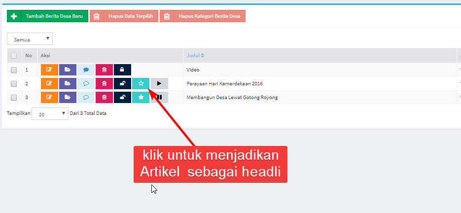The image size is (461, 213).
Task: Click title Perayaan Hari Kemerdekaan 2016
Action: (225, 84)
